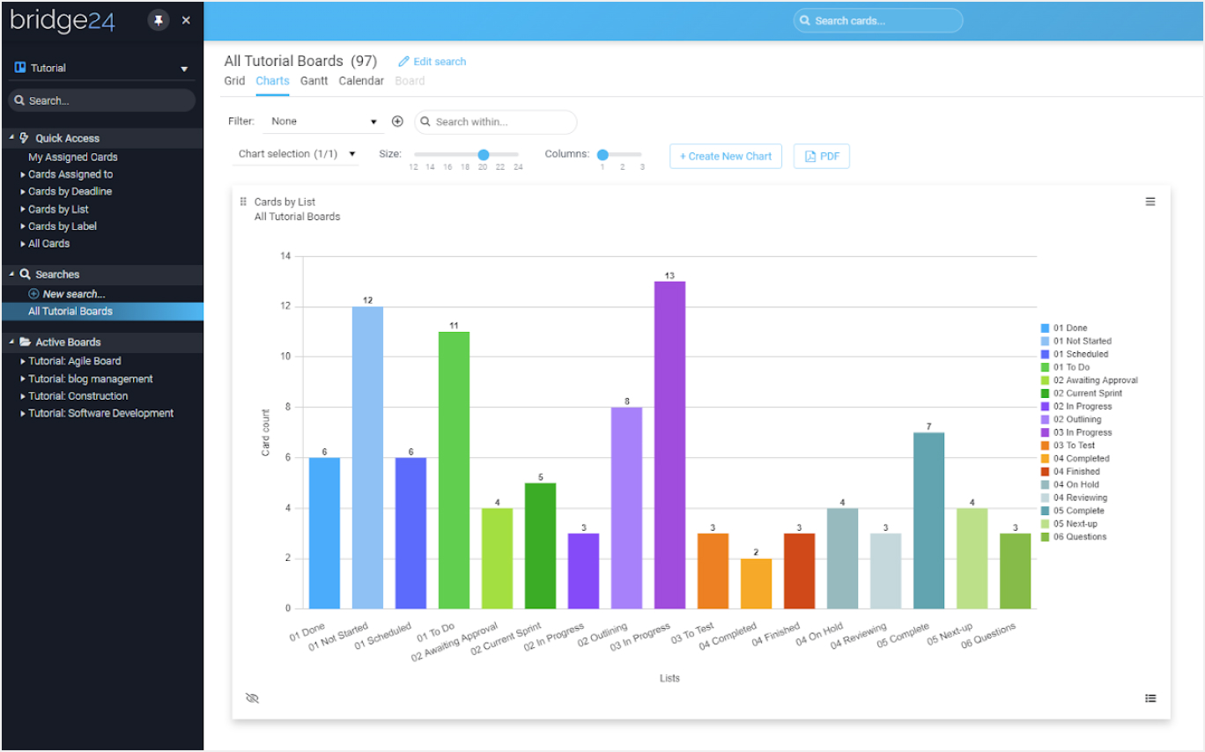Switch to the Gantt tab
The width and height of the screenshot is (1205, 752).
314,81
